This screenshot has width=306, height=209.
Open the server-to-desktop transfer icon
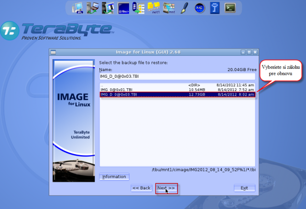tap(108, 8)
